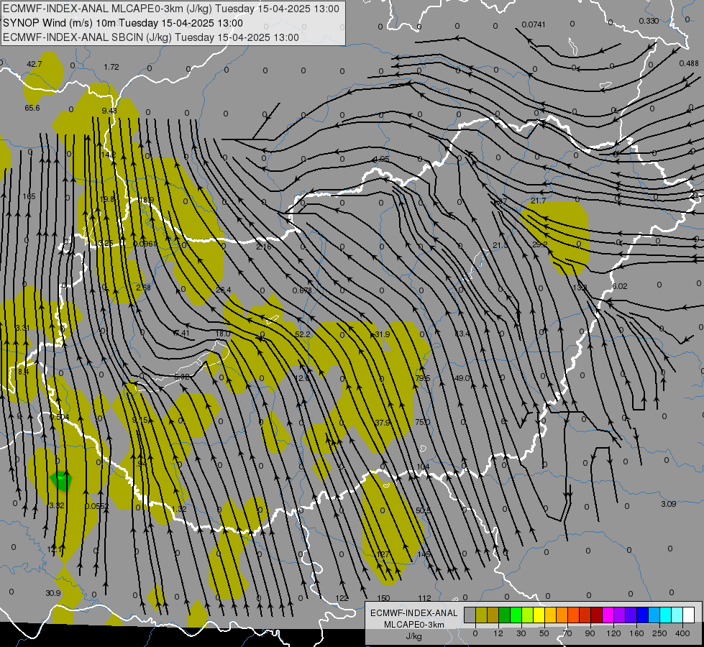704x647 pixels.
Task: Click the map value '9.48'
Action: click(x=109, y=111)
